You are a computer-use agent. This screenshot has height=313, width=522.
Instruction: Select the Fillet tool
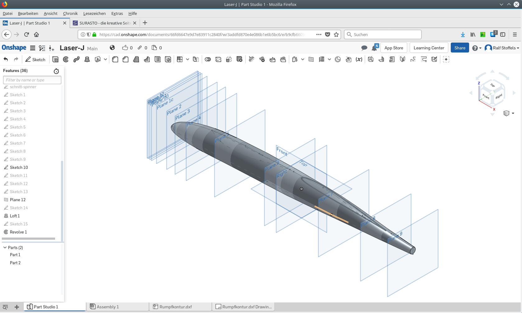[x=115, y=59]
